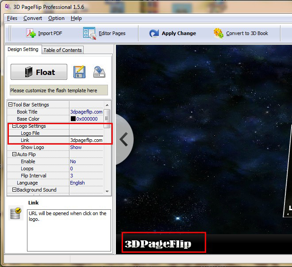Edit the Flip Interval value 3
The image size is (292, 267).
[x=86, y=176]
